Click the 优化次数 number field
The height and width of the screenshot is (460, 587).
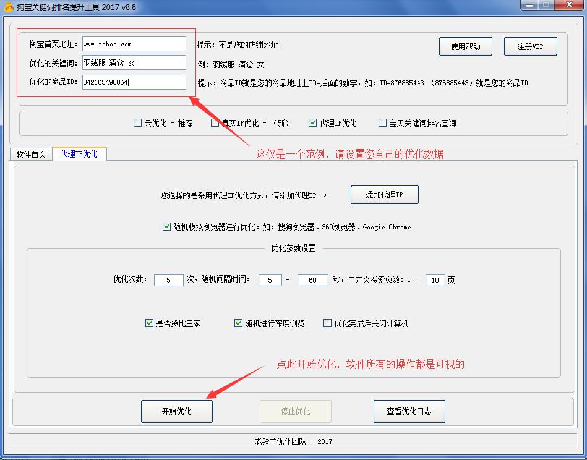tap(168, 280)
